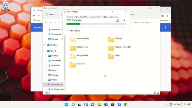Collapse the This PC tree node
Screen dimensions: 192x108
click(45, 51)
